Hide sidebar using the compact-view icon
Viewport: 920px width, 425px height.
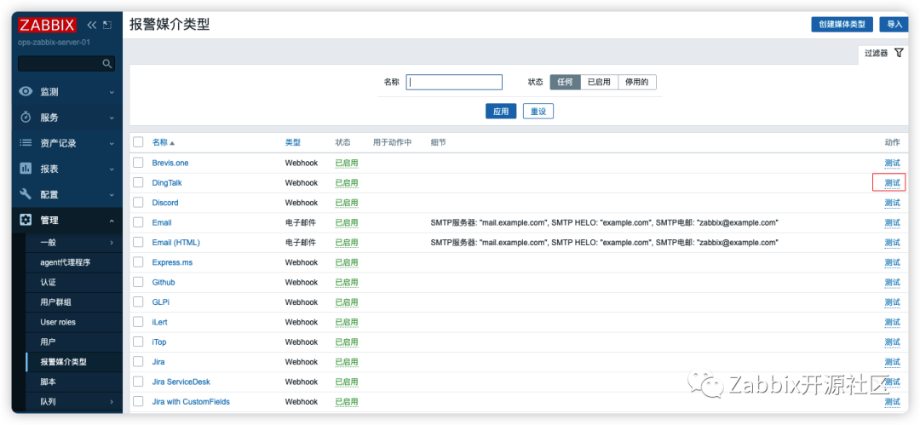click(x=106, y=25)
